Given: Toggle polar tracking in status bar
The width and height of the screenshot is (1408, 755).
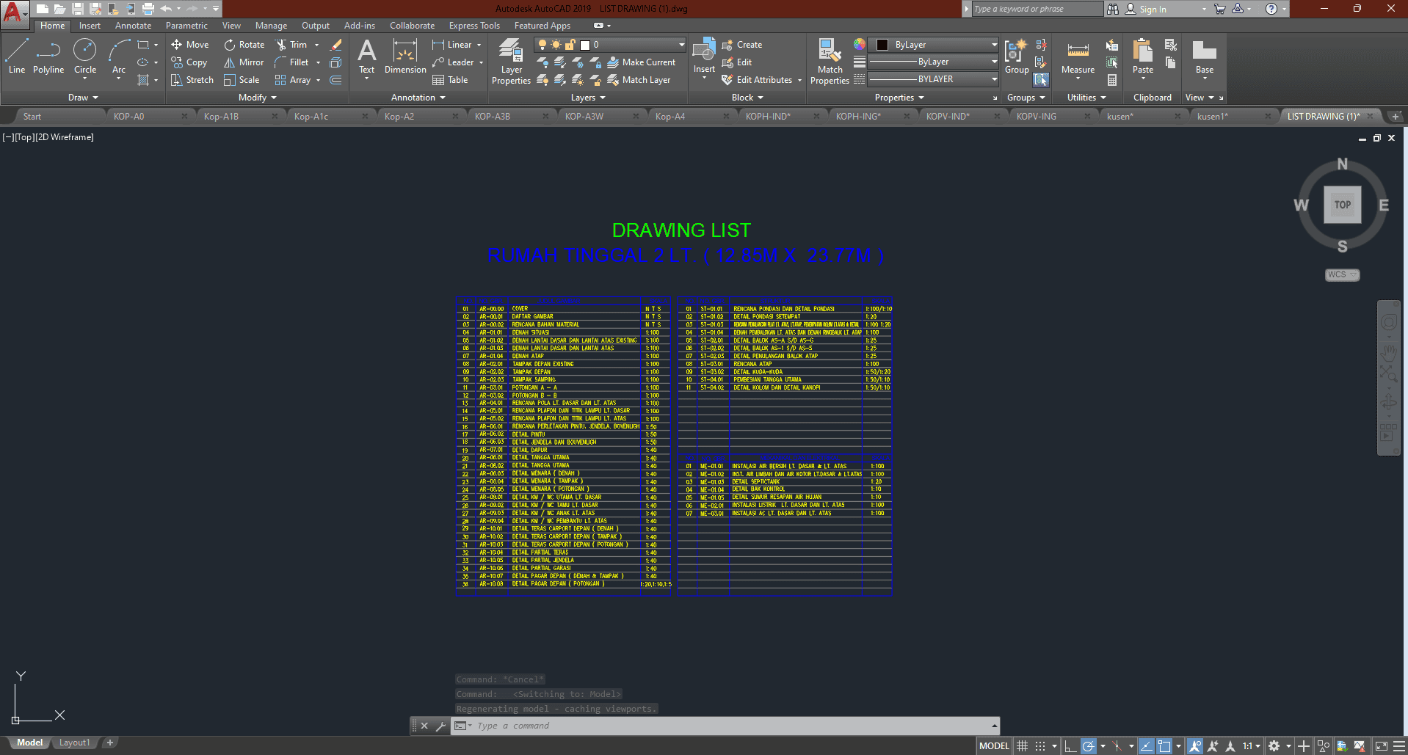Looking at the screenshot, I should pyautogui.click(x=1089, y=746).
